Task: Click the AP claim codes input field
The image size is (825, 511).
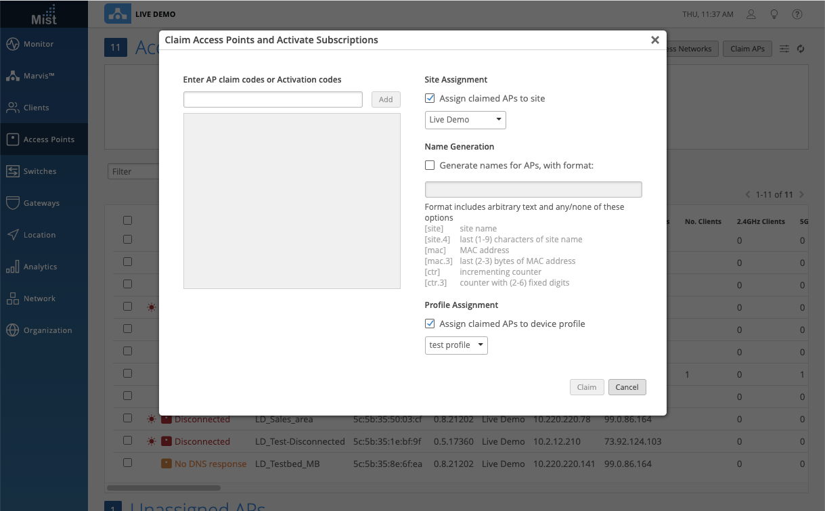Action: pyautogui.click(x=273, y=99)
